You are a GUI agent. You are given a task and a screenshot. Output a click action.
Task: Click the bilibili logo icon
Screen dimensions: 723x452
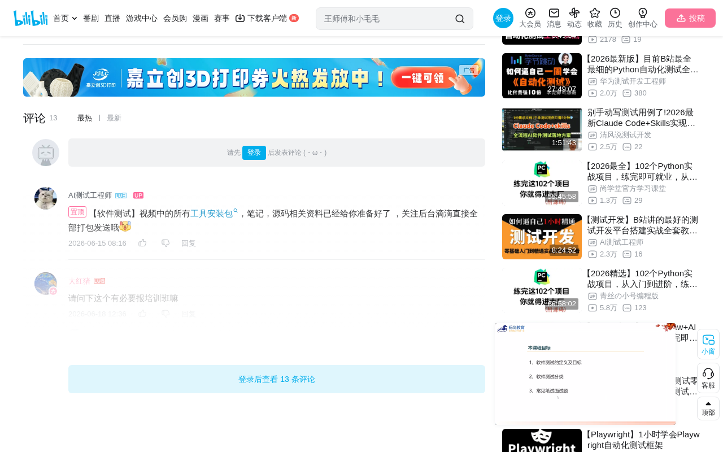pos(31,18)
